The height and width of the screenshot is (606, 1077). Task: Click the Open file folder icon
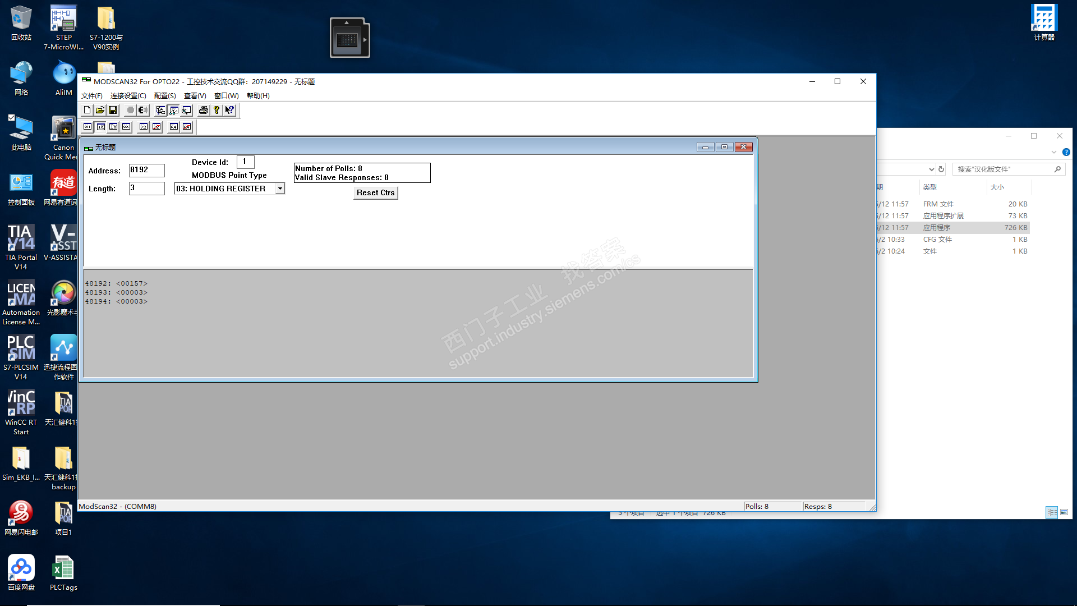click(100, 111)
